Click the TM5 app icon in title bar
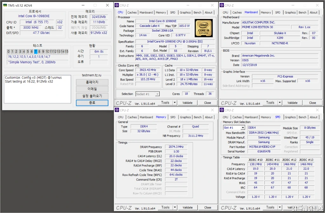The height and width of the screenshot is (213, 325). coord(5,5)
